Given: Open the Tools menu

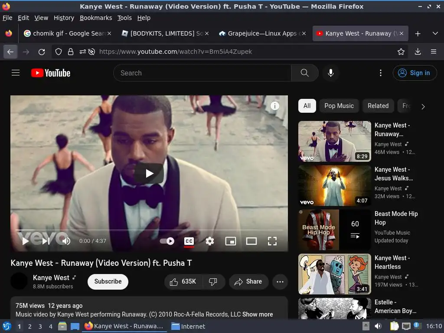Looking at the screenshot, I should (x=124, y=18).
